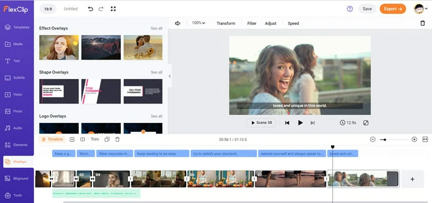Zoom out the timeline

point(373,140)
